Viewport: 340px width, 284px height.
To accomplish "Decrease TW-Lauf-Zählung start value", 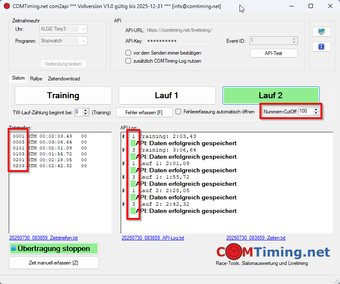I will point(86,114).
